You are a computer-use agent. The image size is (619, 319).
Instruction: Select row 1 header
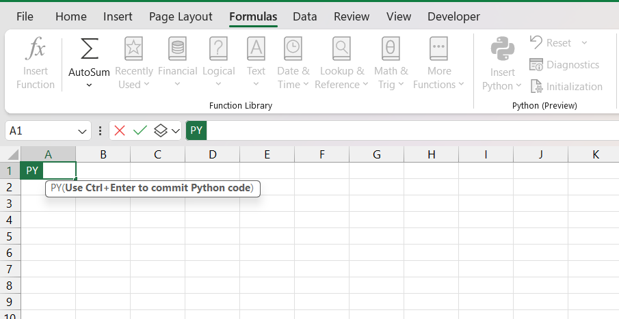(x=10, y=171)
